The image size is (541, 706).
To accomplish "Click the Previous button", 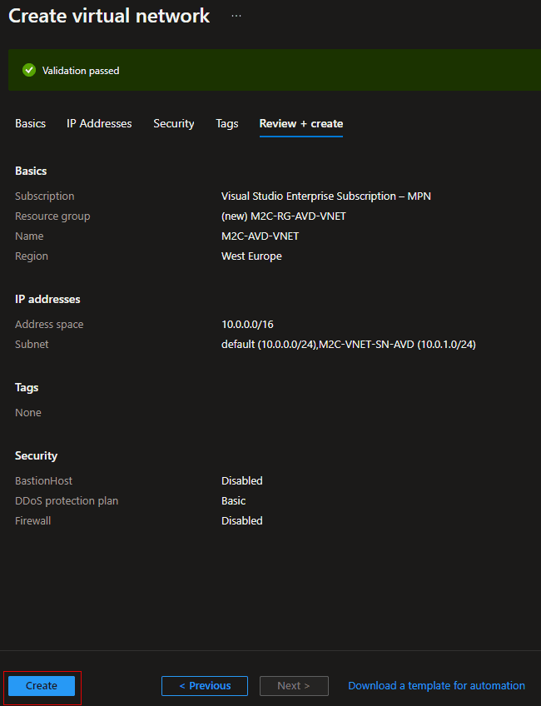I will (205, 686).
